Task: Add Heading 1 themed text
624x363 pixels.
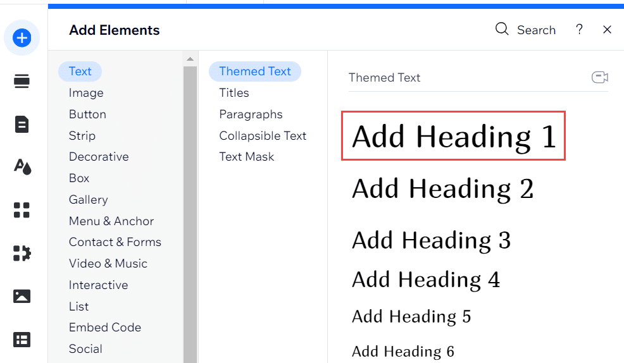Action: tap(453, 137)
